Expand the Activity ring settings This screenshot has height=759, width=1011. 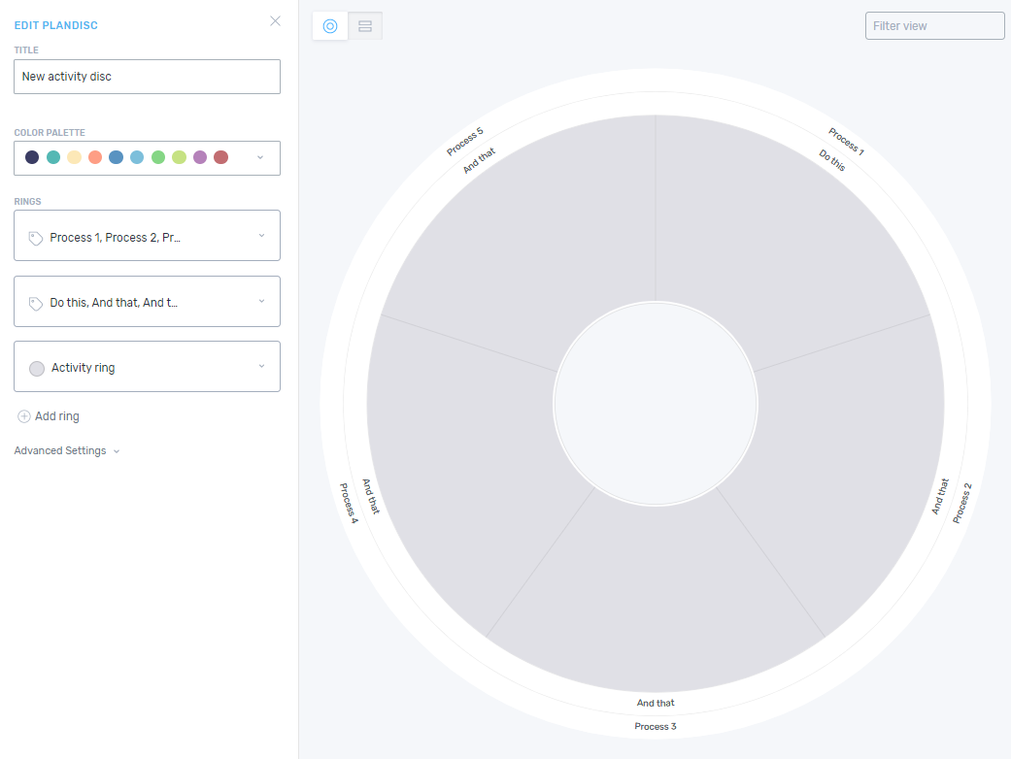(x=261, y=366)
